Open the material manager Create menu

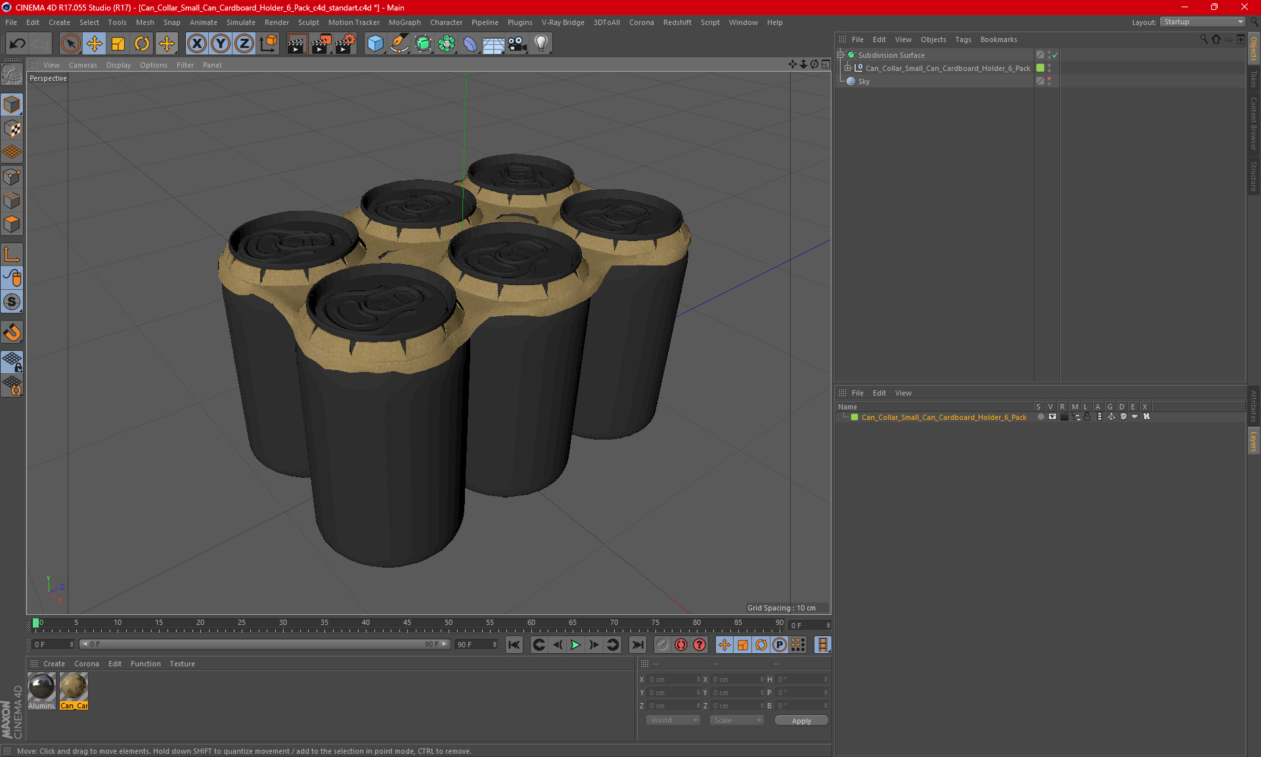(54, 664)
